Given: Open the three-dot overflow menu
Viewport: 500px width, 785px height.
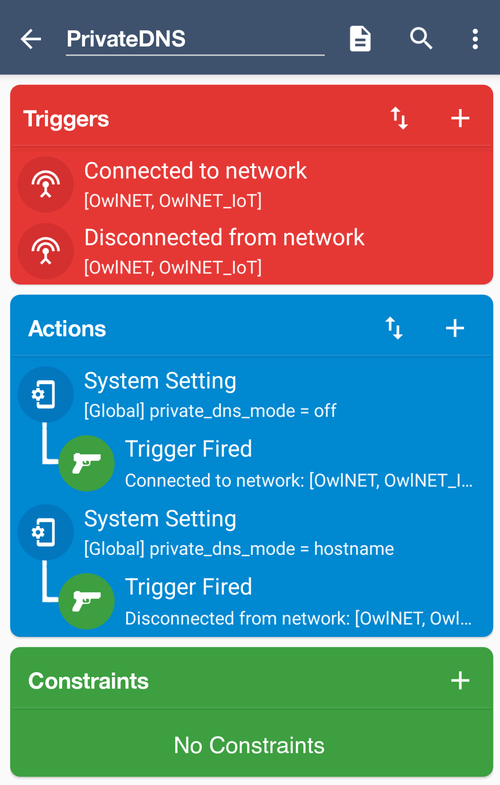Looking at the screenshot, I should click(x=475, y=39).
